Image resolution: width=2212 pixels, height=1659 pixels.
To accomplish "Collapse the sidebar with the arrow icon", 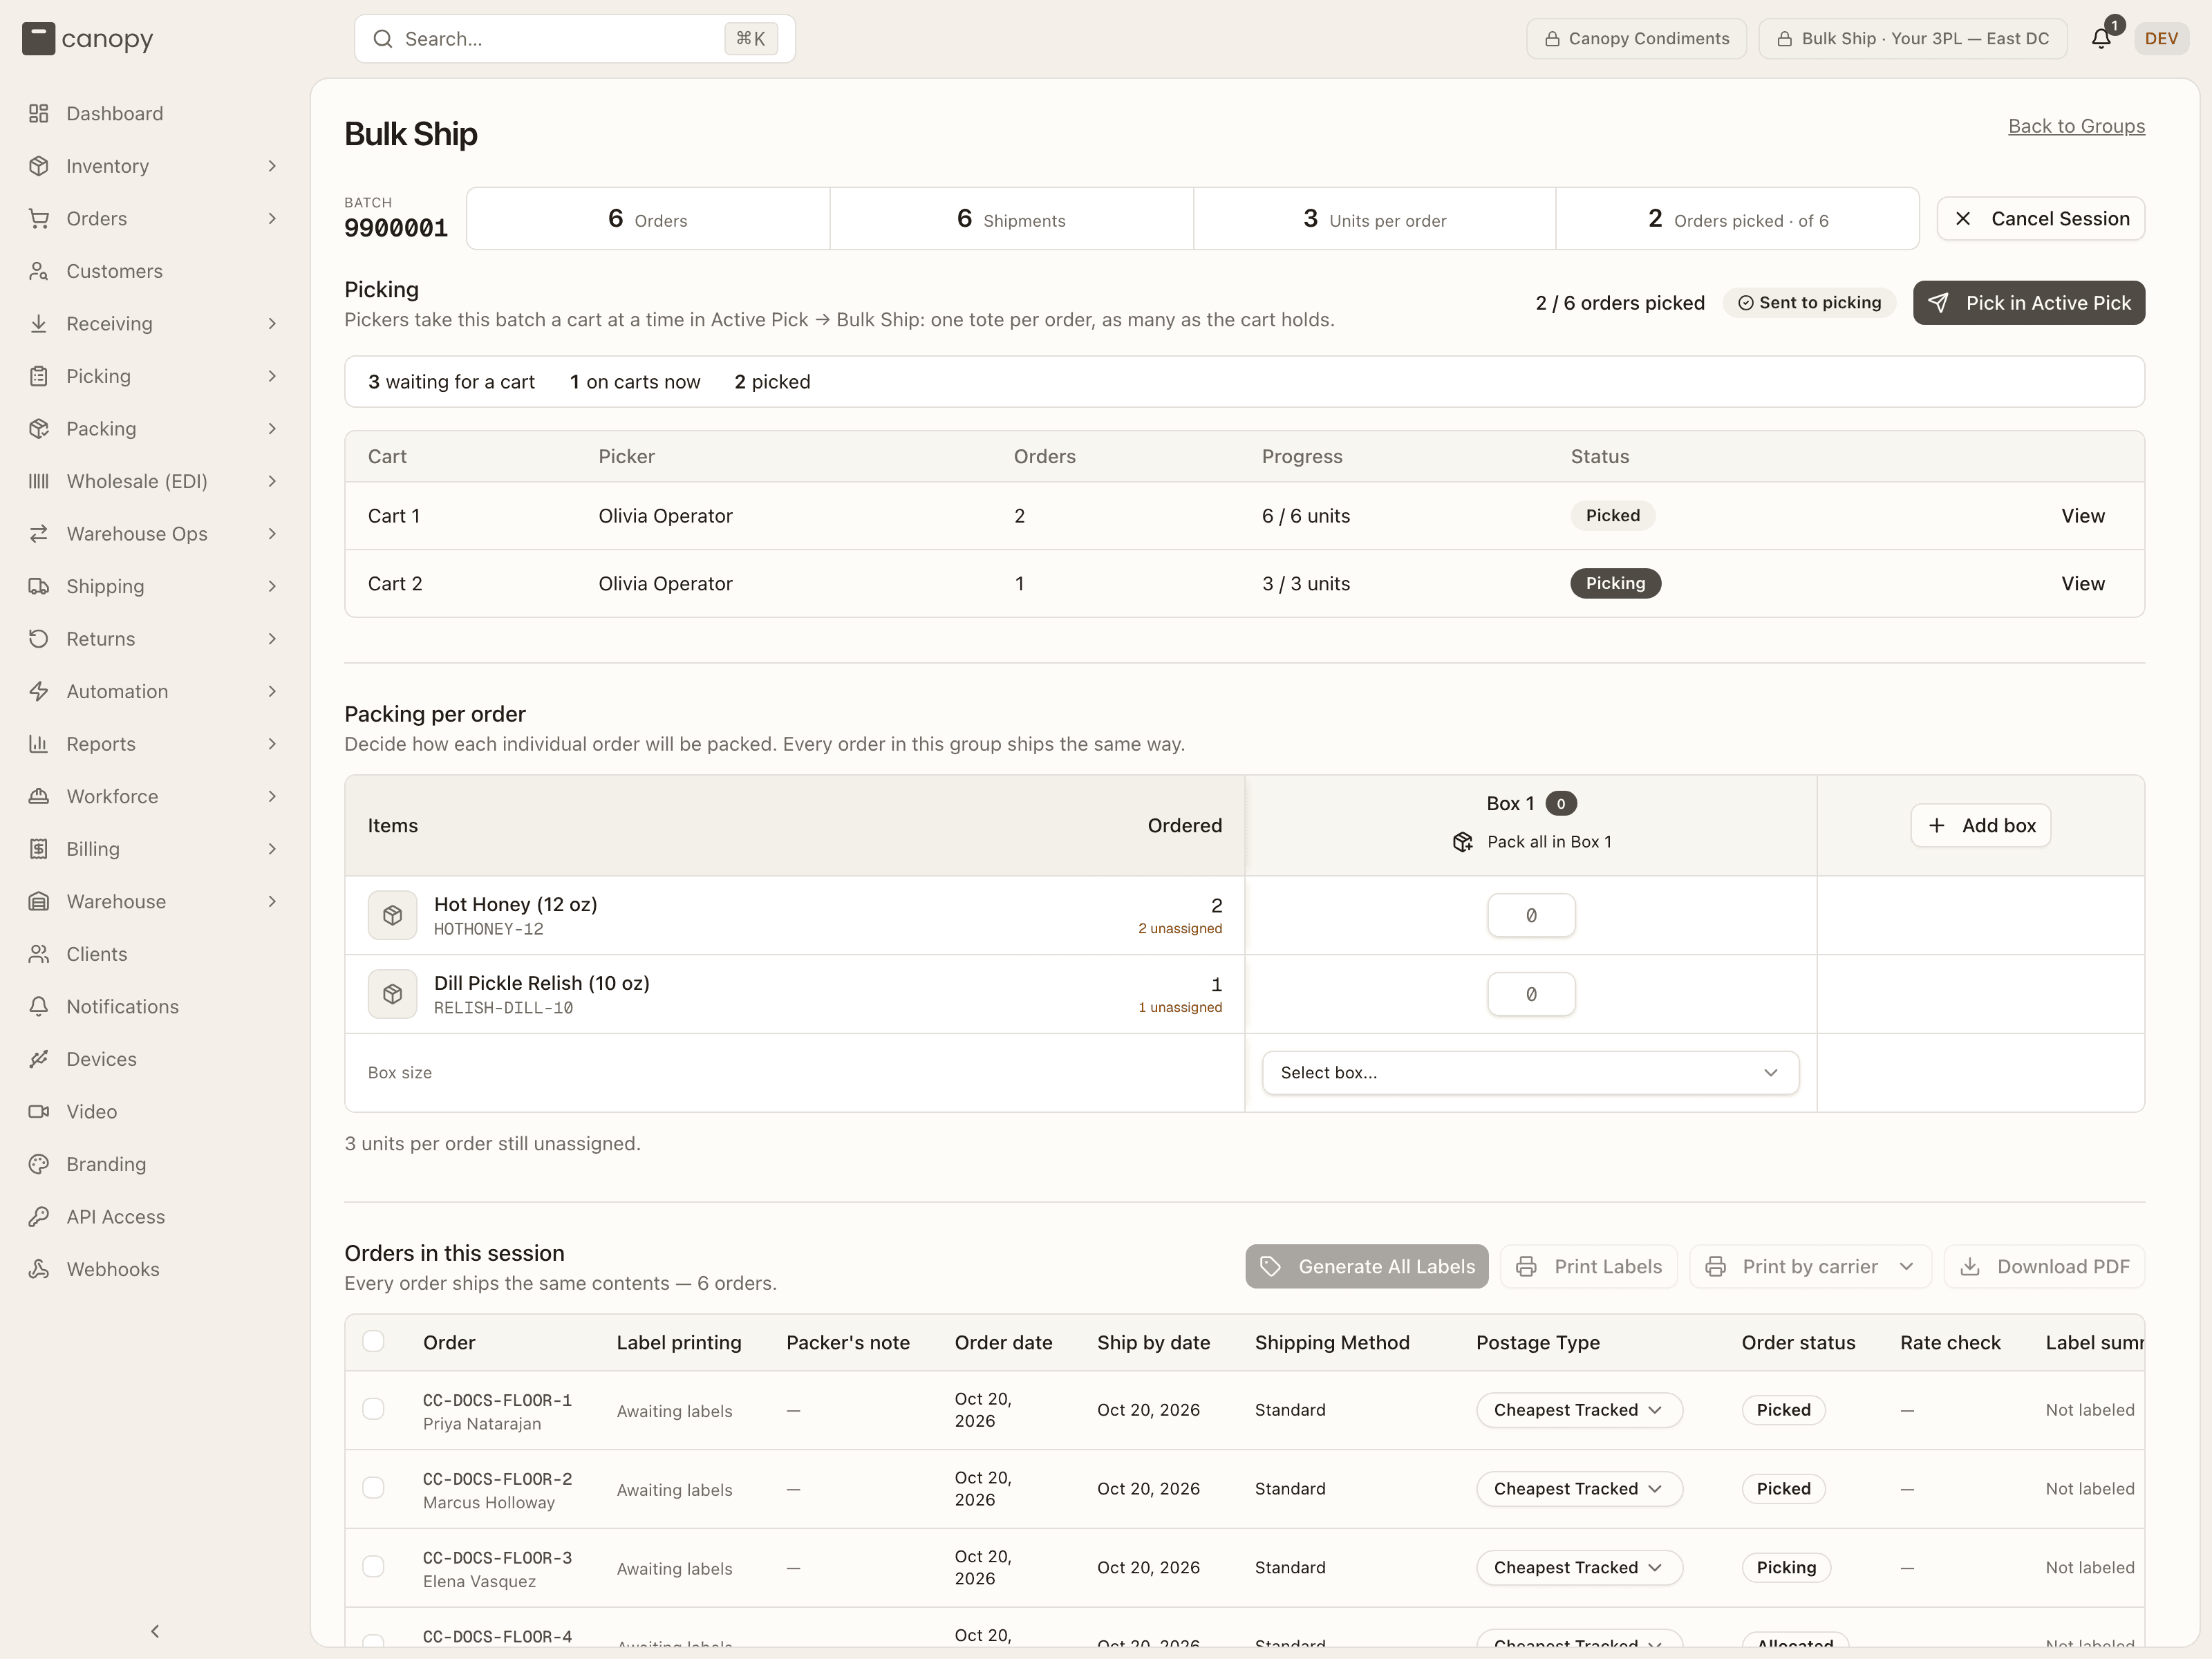I will tap(155, 1631).
